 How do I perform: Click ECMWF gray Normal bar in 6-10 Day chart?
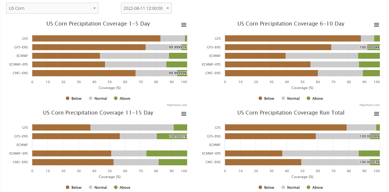[322, 56]
